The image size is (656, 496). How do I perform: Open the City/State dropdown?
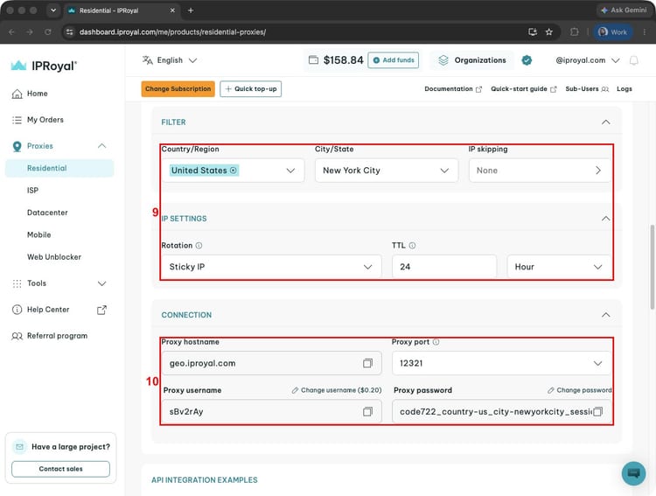click(x=387, y=171)
